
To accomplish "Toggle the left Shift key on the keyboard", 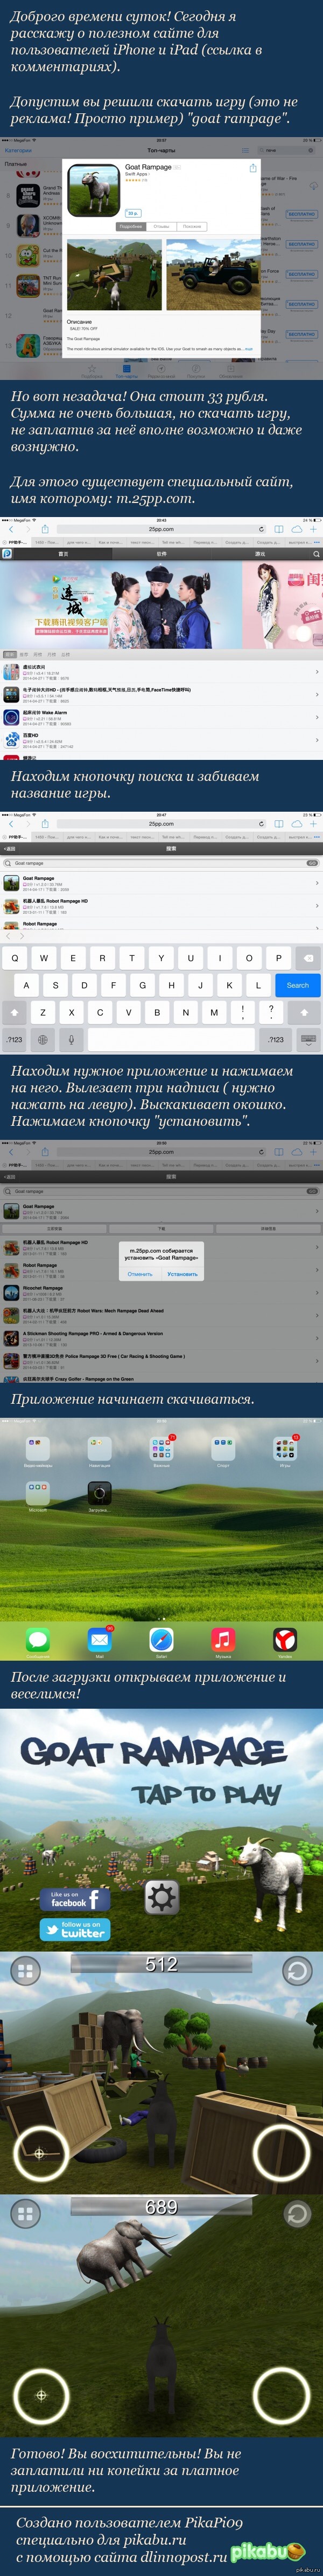I will coord(15,1012).
